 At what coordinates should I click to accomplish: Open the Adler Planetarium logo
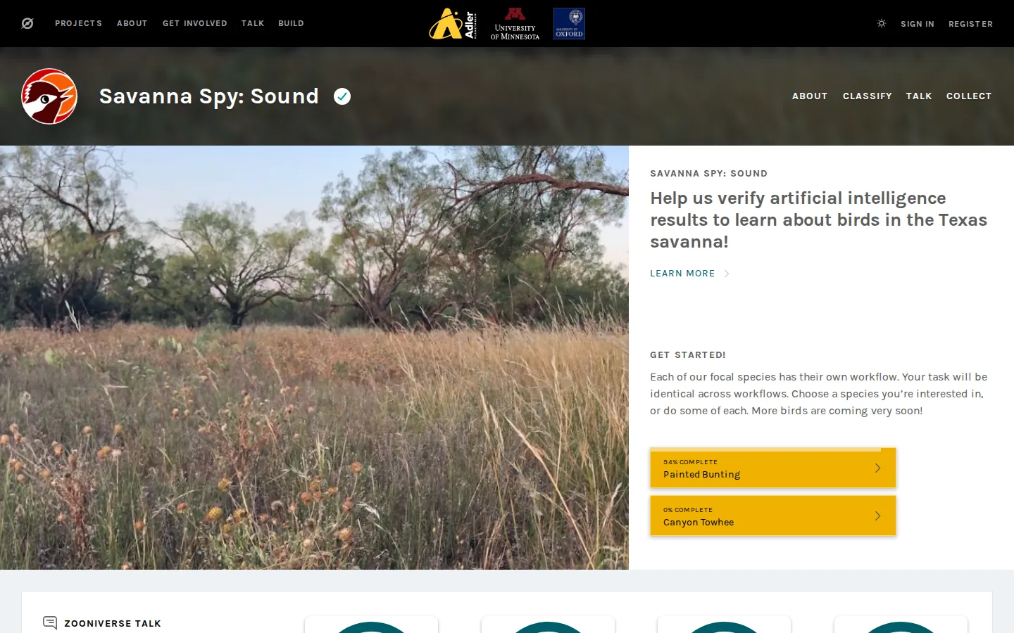click(453, 23)
